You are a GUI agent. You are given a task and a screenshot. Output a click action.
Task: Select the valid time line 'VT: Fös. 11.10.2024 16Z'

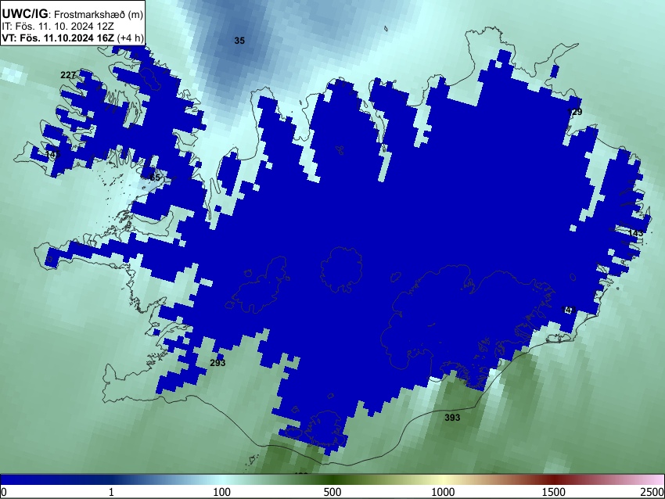pos(59,38)
